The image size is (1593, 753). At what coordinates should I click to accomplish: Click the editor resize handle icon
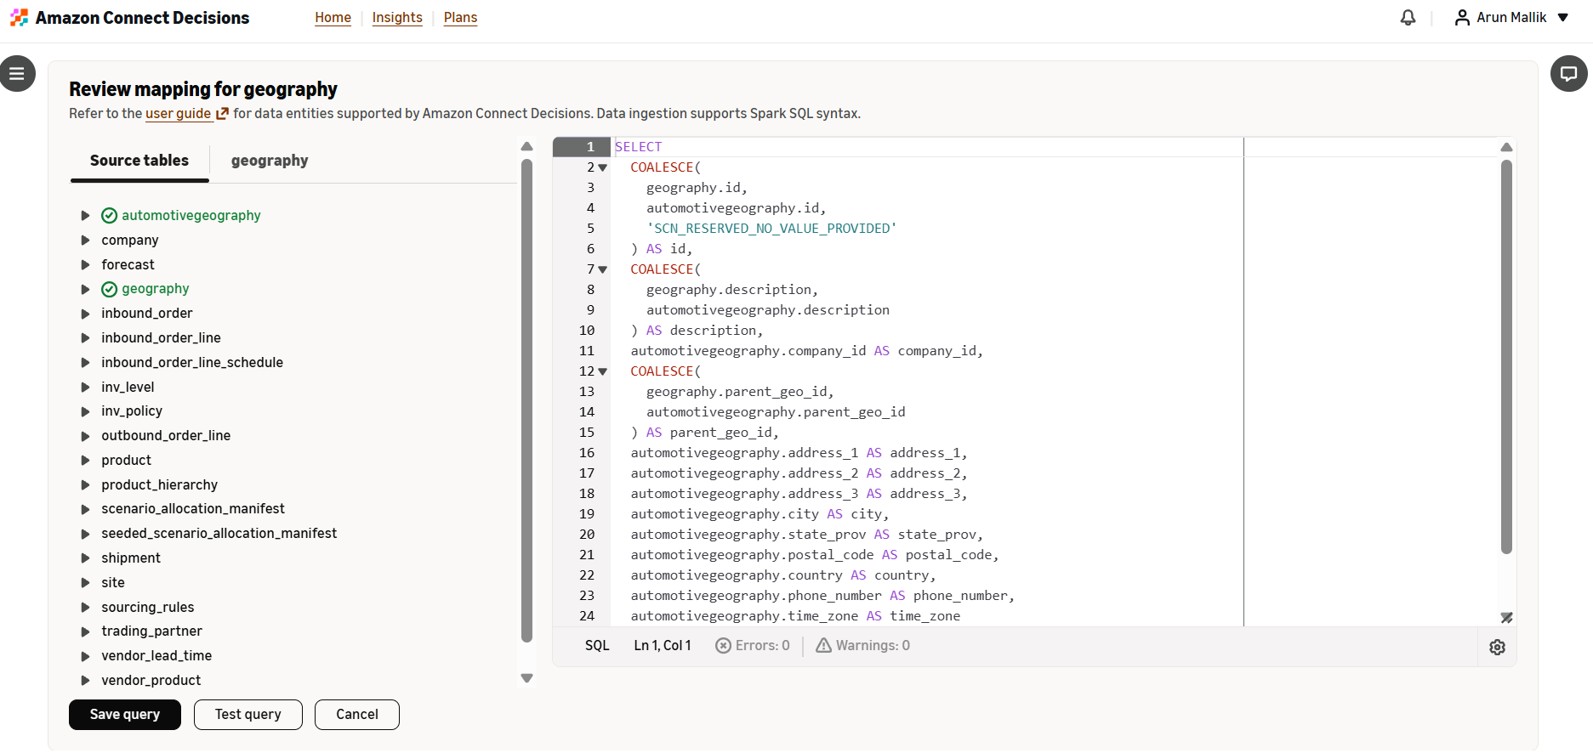1506,618
